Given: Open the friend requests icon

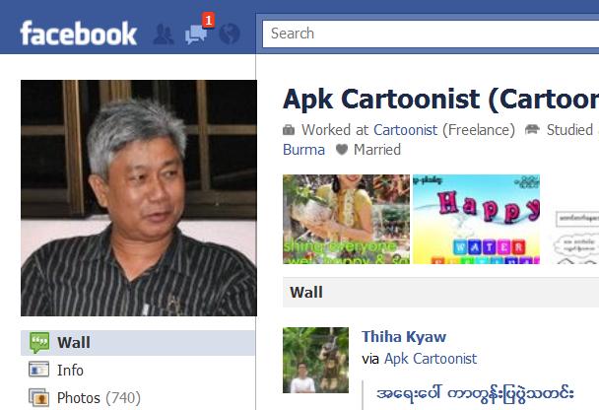Looking at the screenshot, I should coord(164,34).
